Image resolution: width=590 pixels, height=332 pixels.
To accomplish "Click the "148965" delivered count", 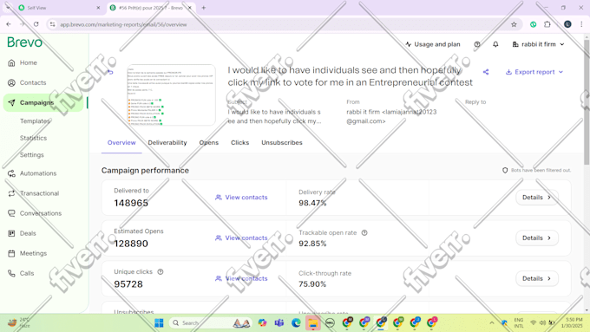I will click(131, 203).
